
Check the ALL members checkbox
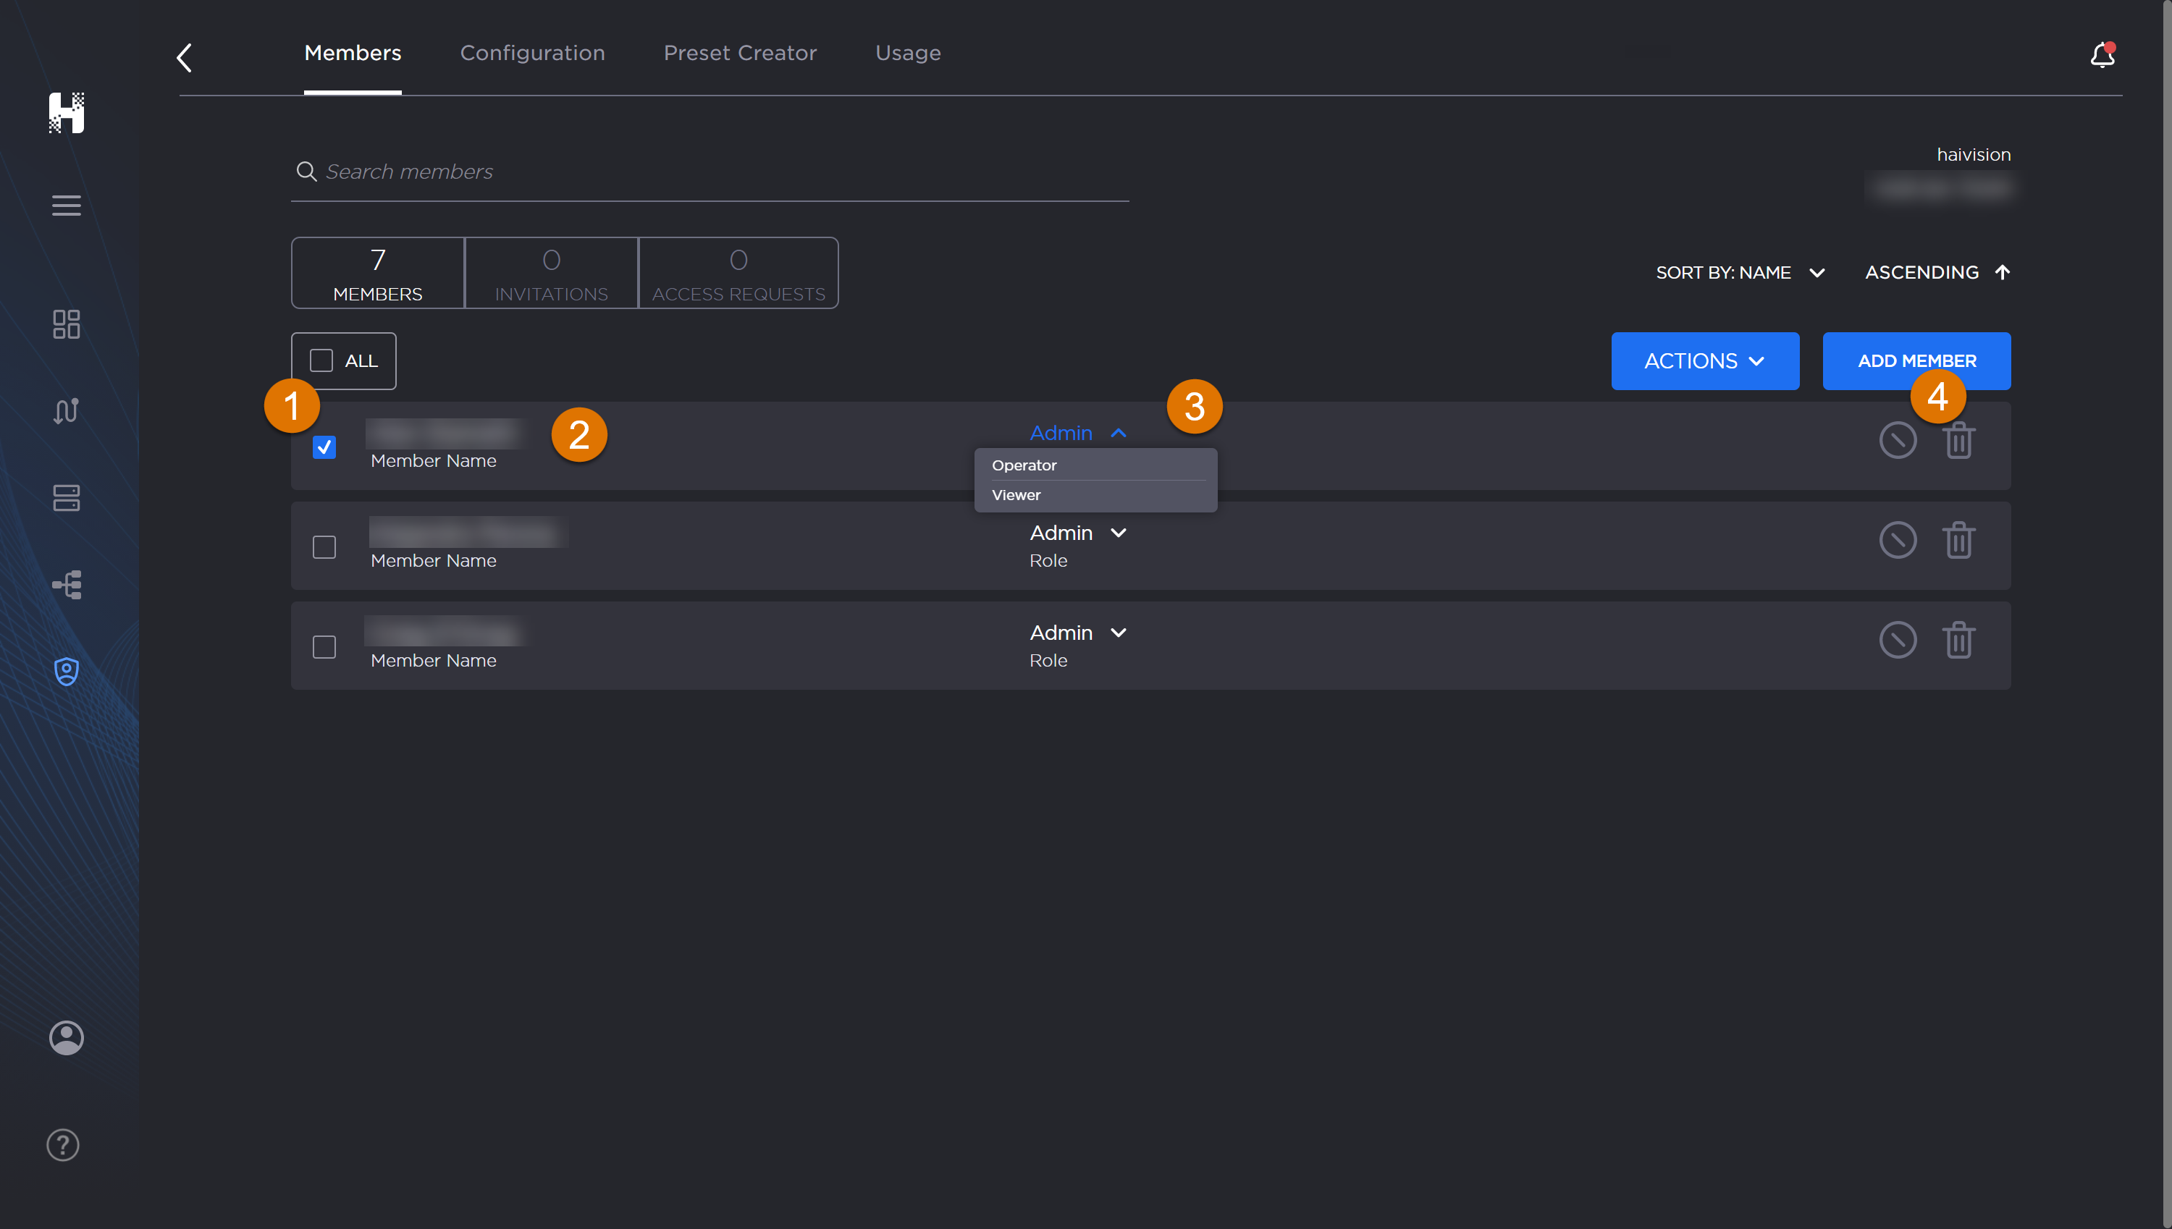tap(321, 360)
